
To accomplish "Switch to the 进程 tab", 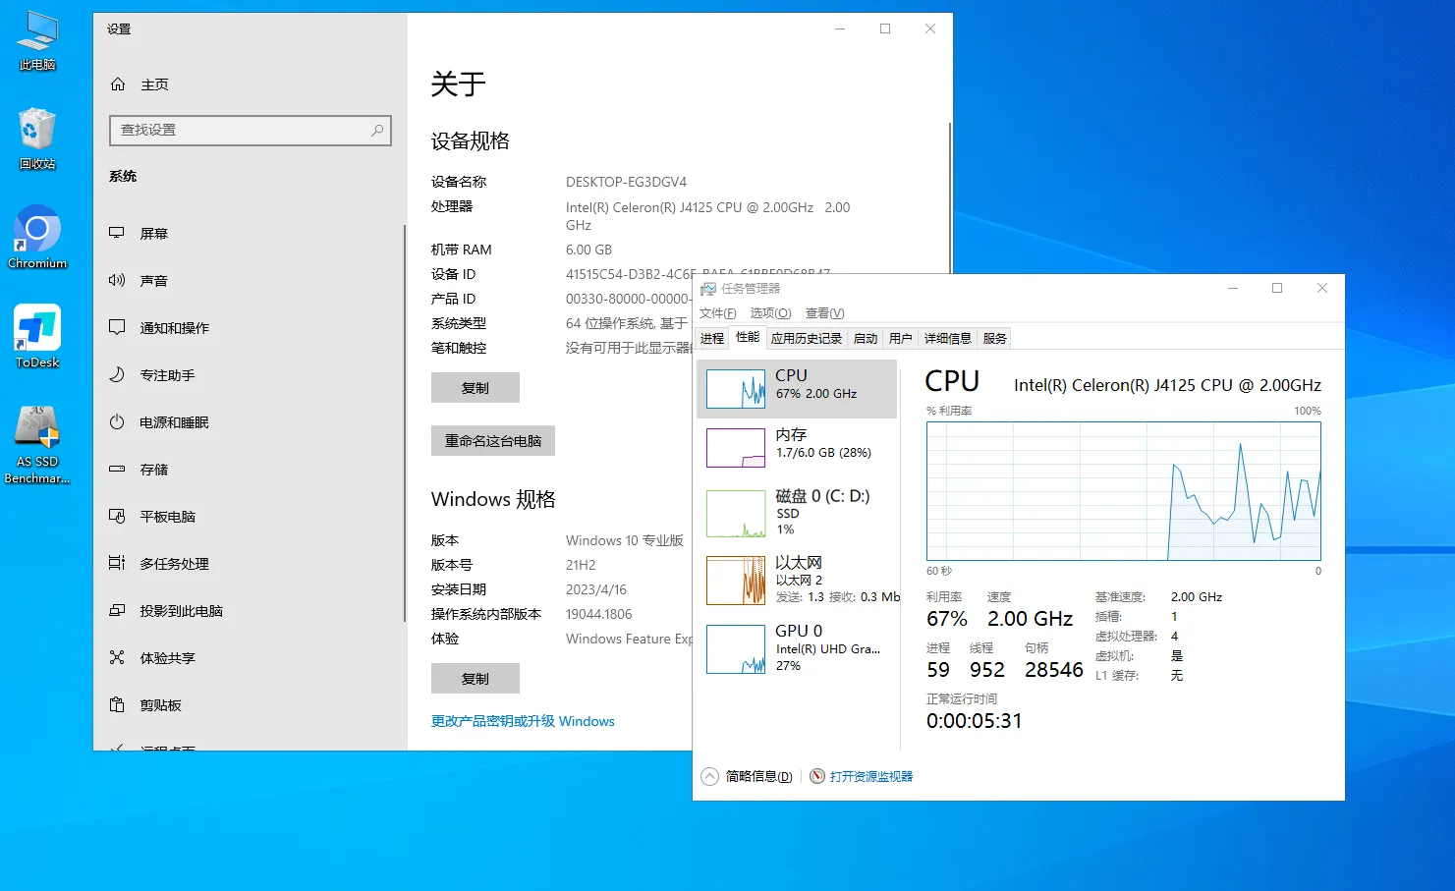I will (x=712, y=338).
